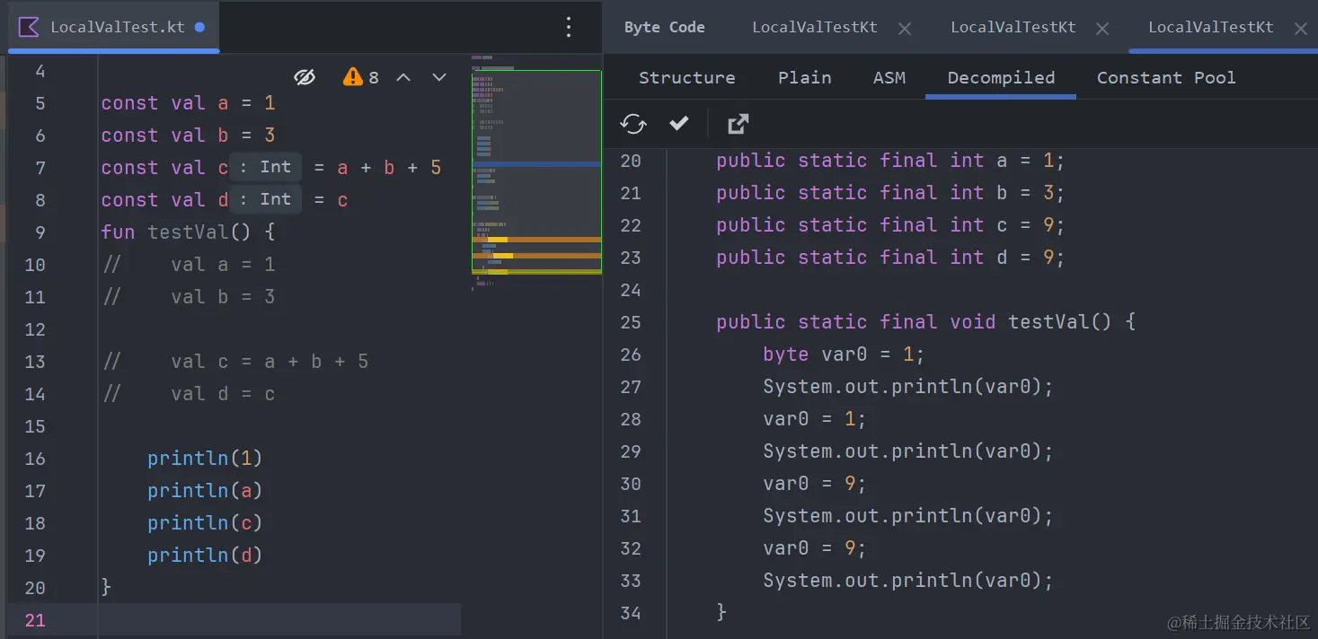
Task: Click the code minimap preview
Action: (536, 171)
